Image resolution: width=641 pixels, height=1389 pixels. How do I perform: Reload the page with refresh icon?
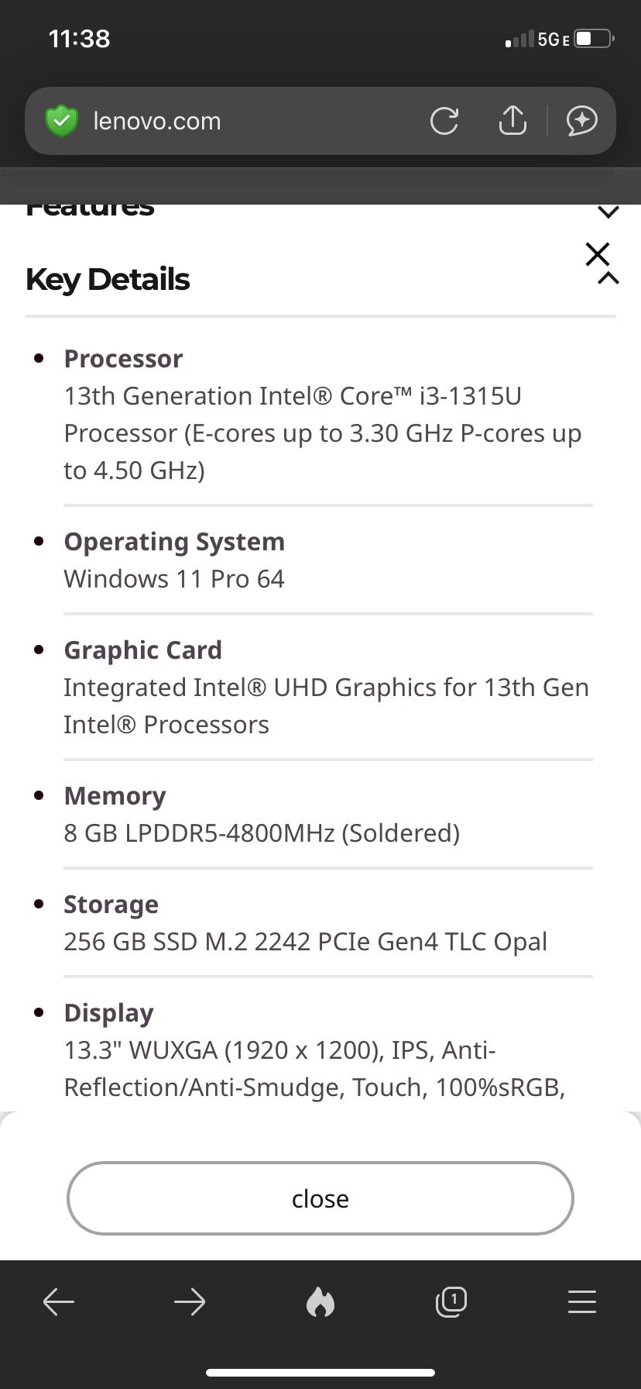pos(444,121)
